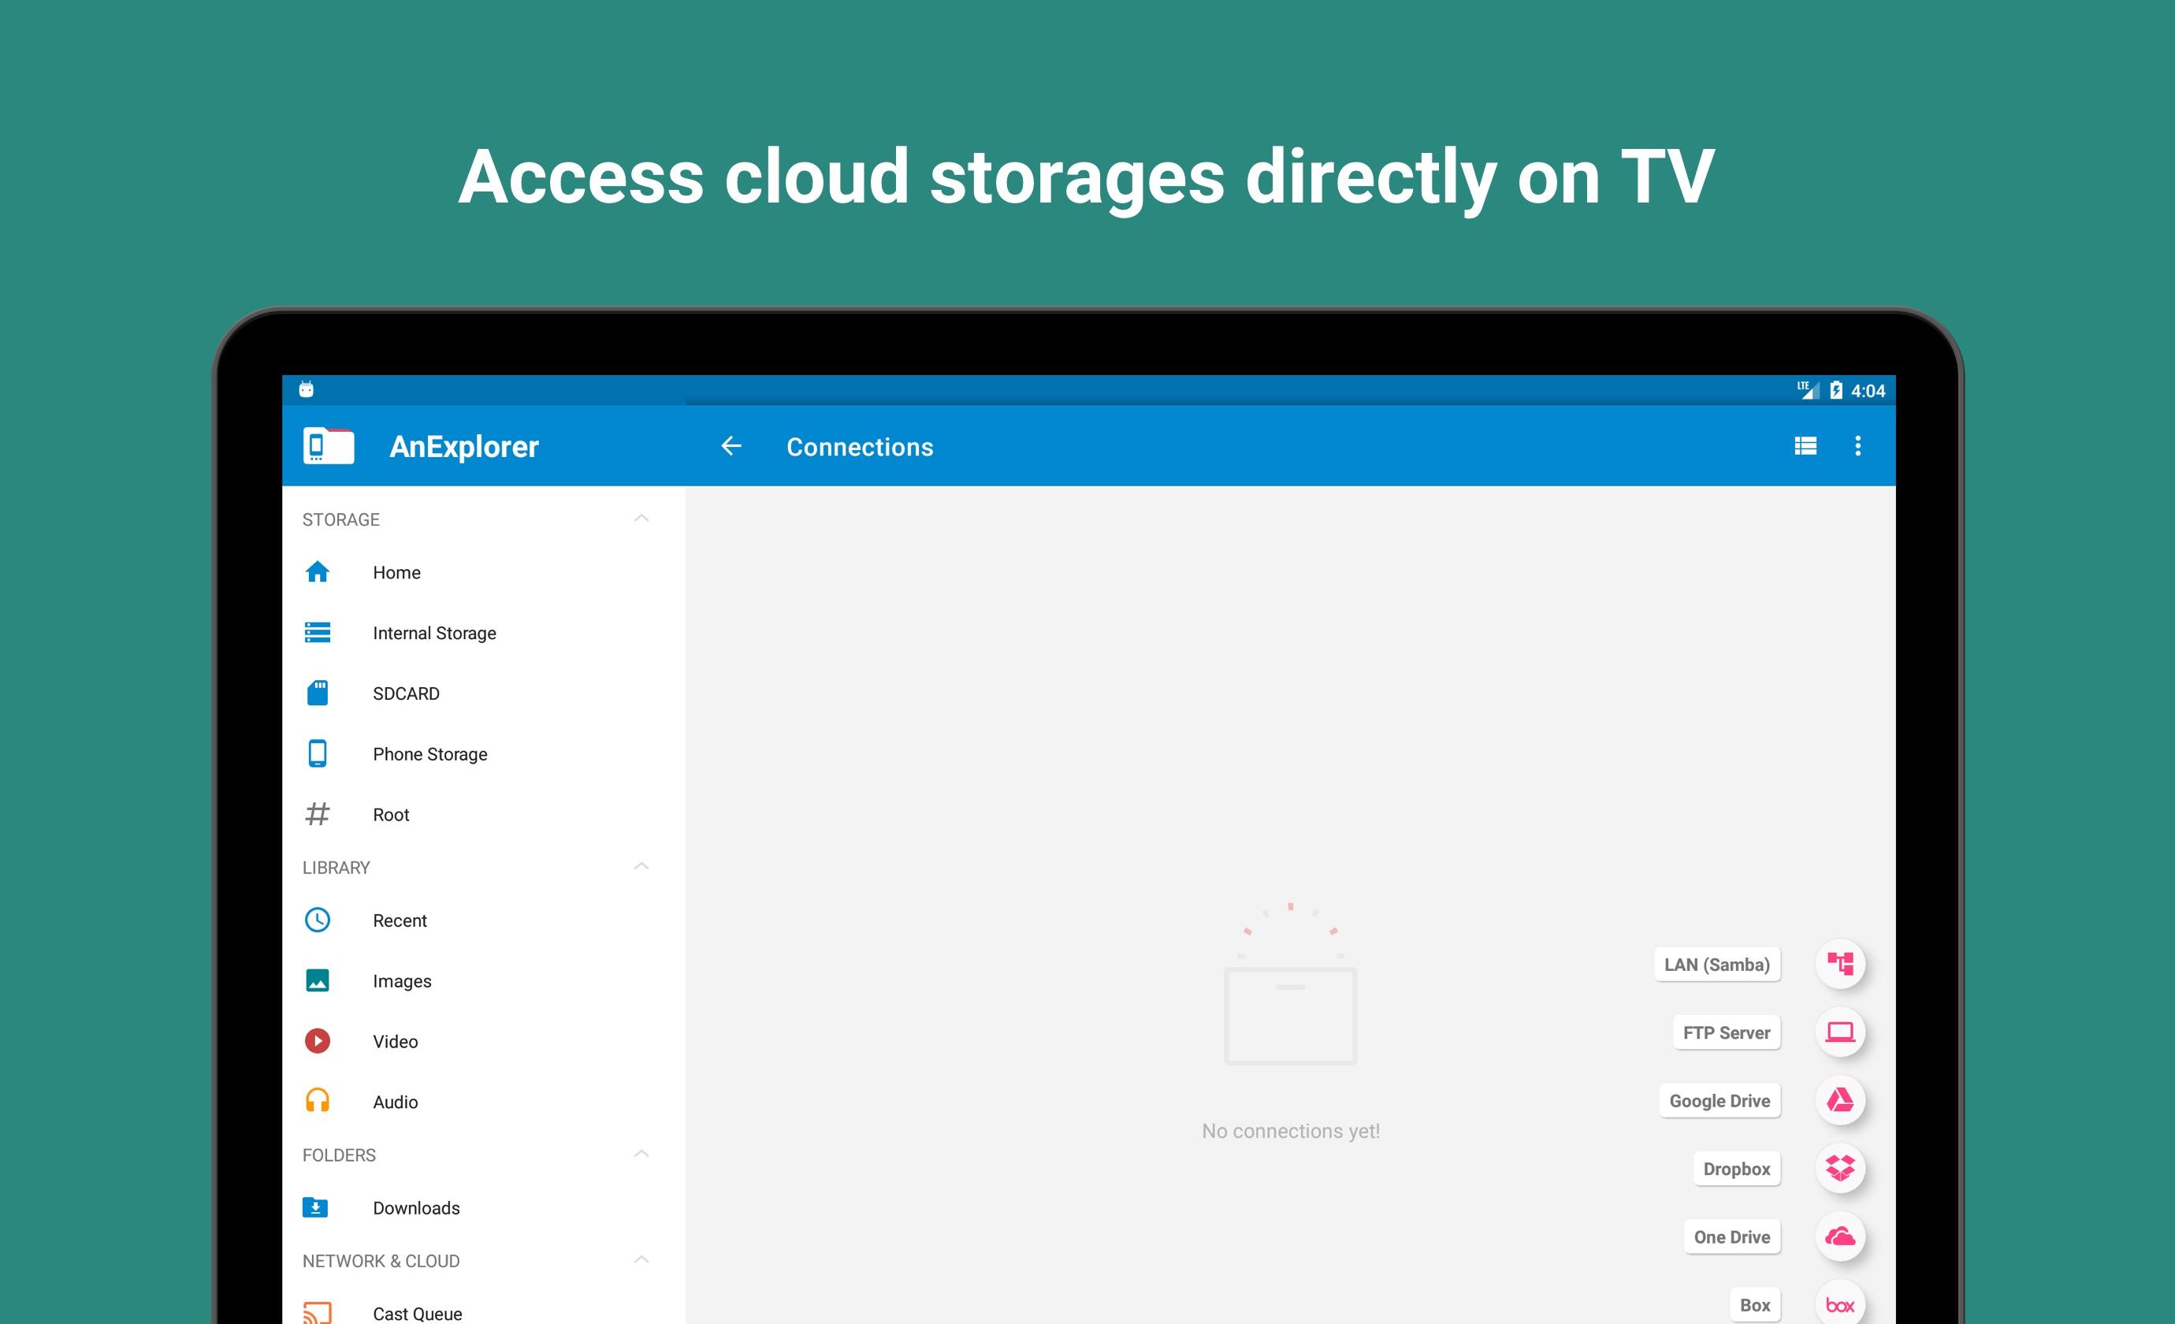Collapse the LIBRARY section
2175x1324 pixels.
641,866
